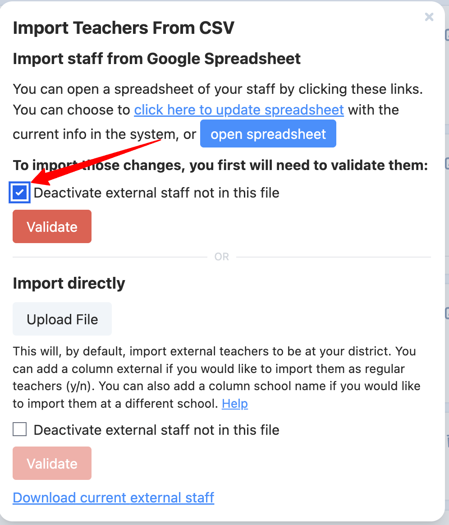Viewport: 449px width, 525px height.
Task: Open the staff spreadsheet in Google Sheets
Action: 268,134
